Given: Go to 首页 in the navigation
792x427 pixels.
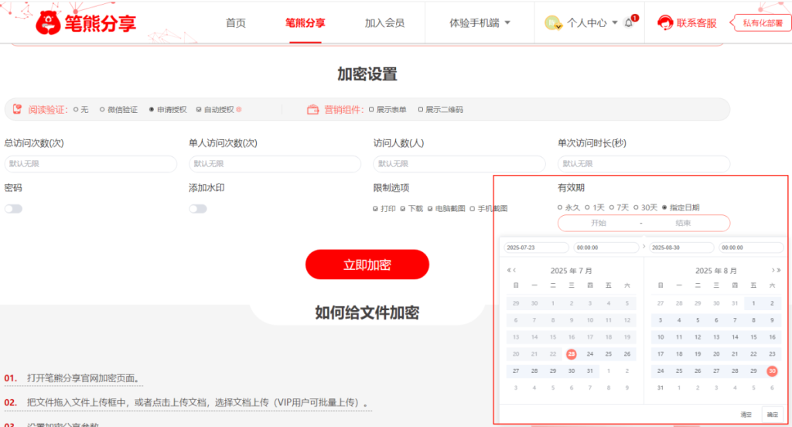Looking at the screenshot, I should coord(235,22).
